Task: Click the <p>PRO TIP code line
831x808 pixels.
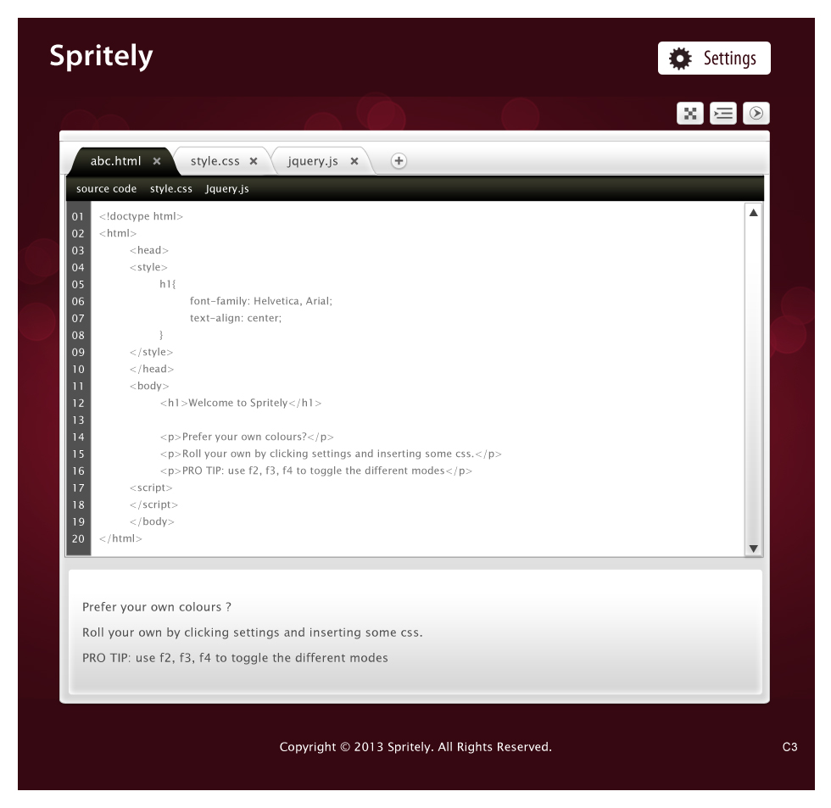Action: click(315, 471)
